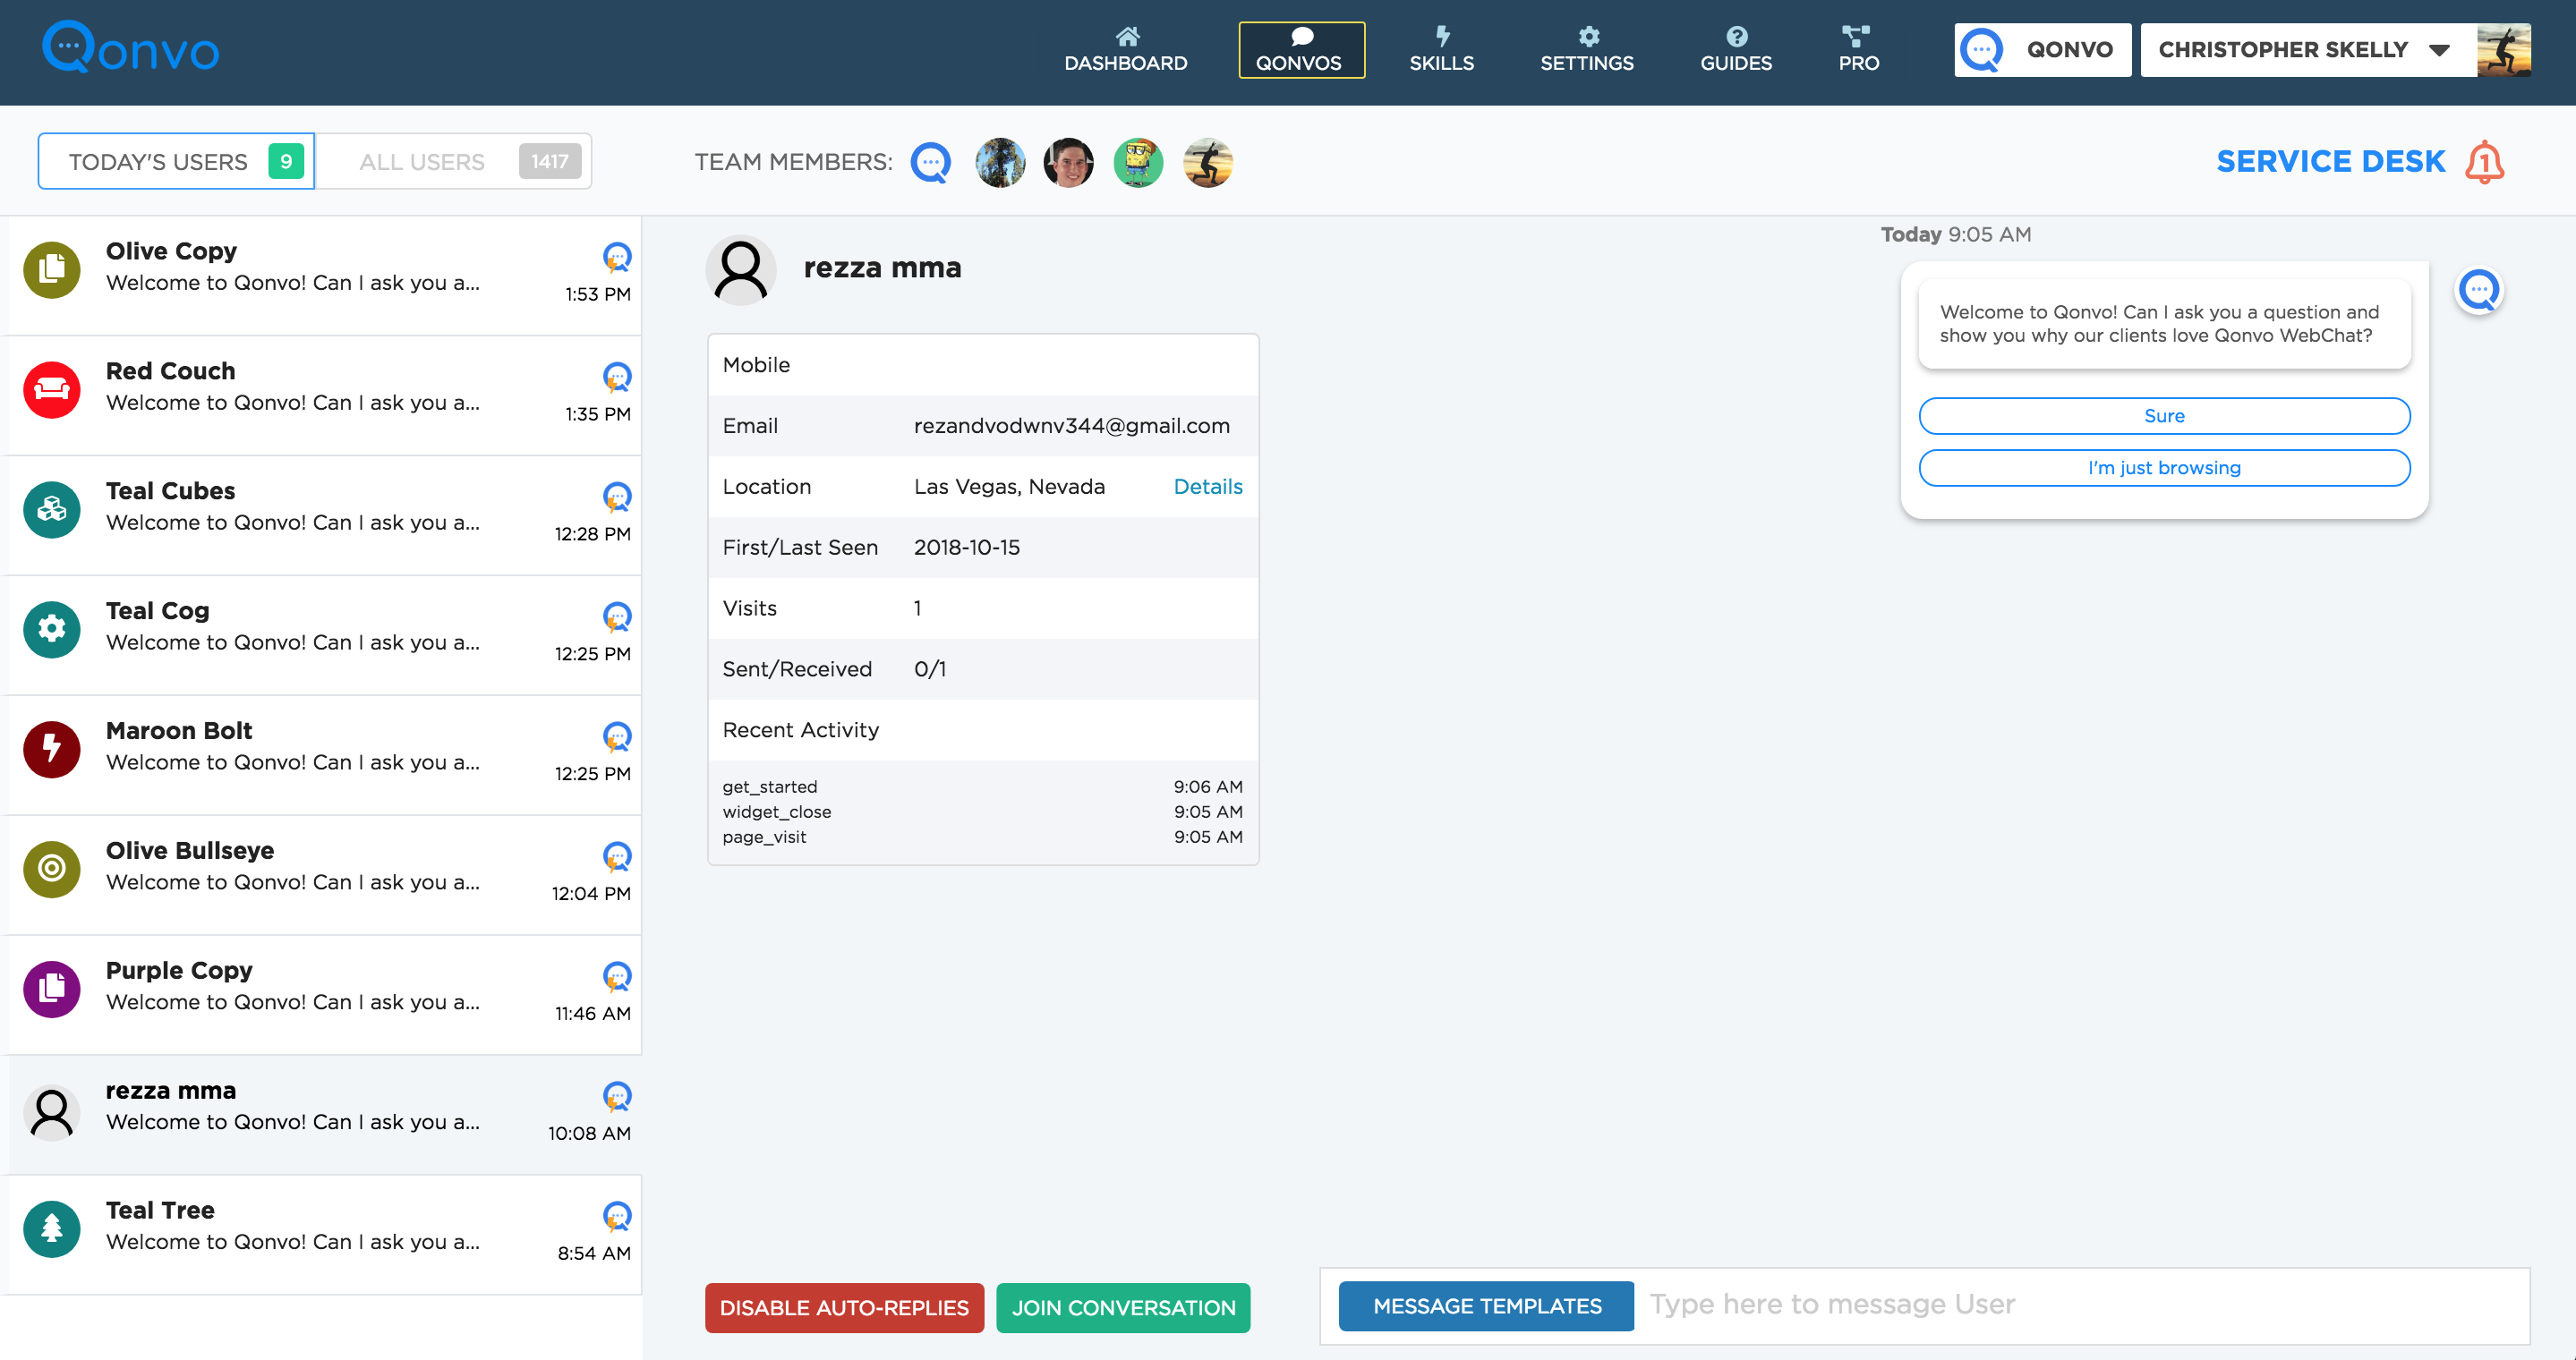Open location Details link

[1208, 487]
